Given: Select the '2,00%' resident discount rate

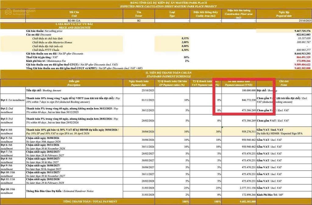Looking at the screenshot, I should tap(185, 42).
